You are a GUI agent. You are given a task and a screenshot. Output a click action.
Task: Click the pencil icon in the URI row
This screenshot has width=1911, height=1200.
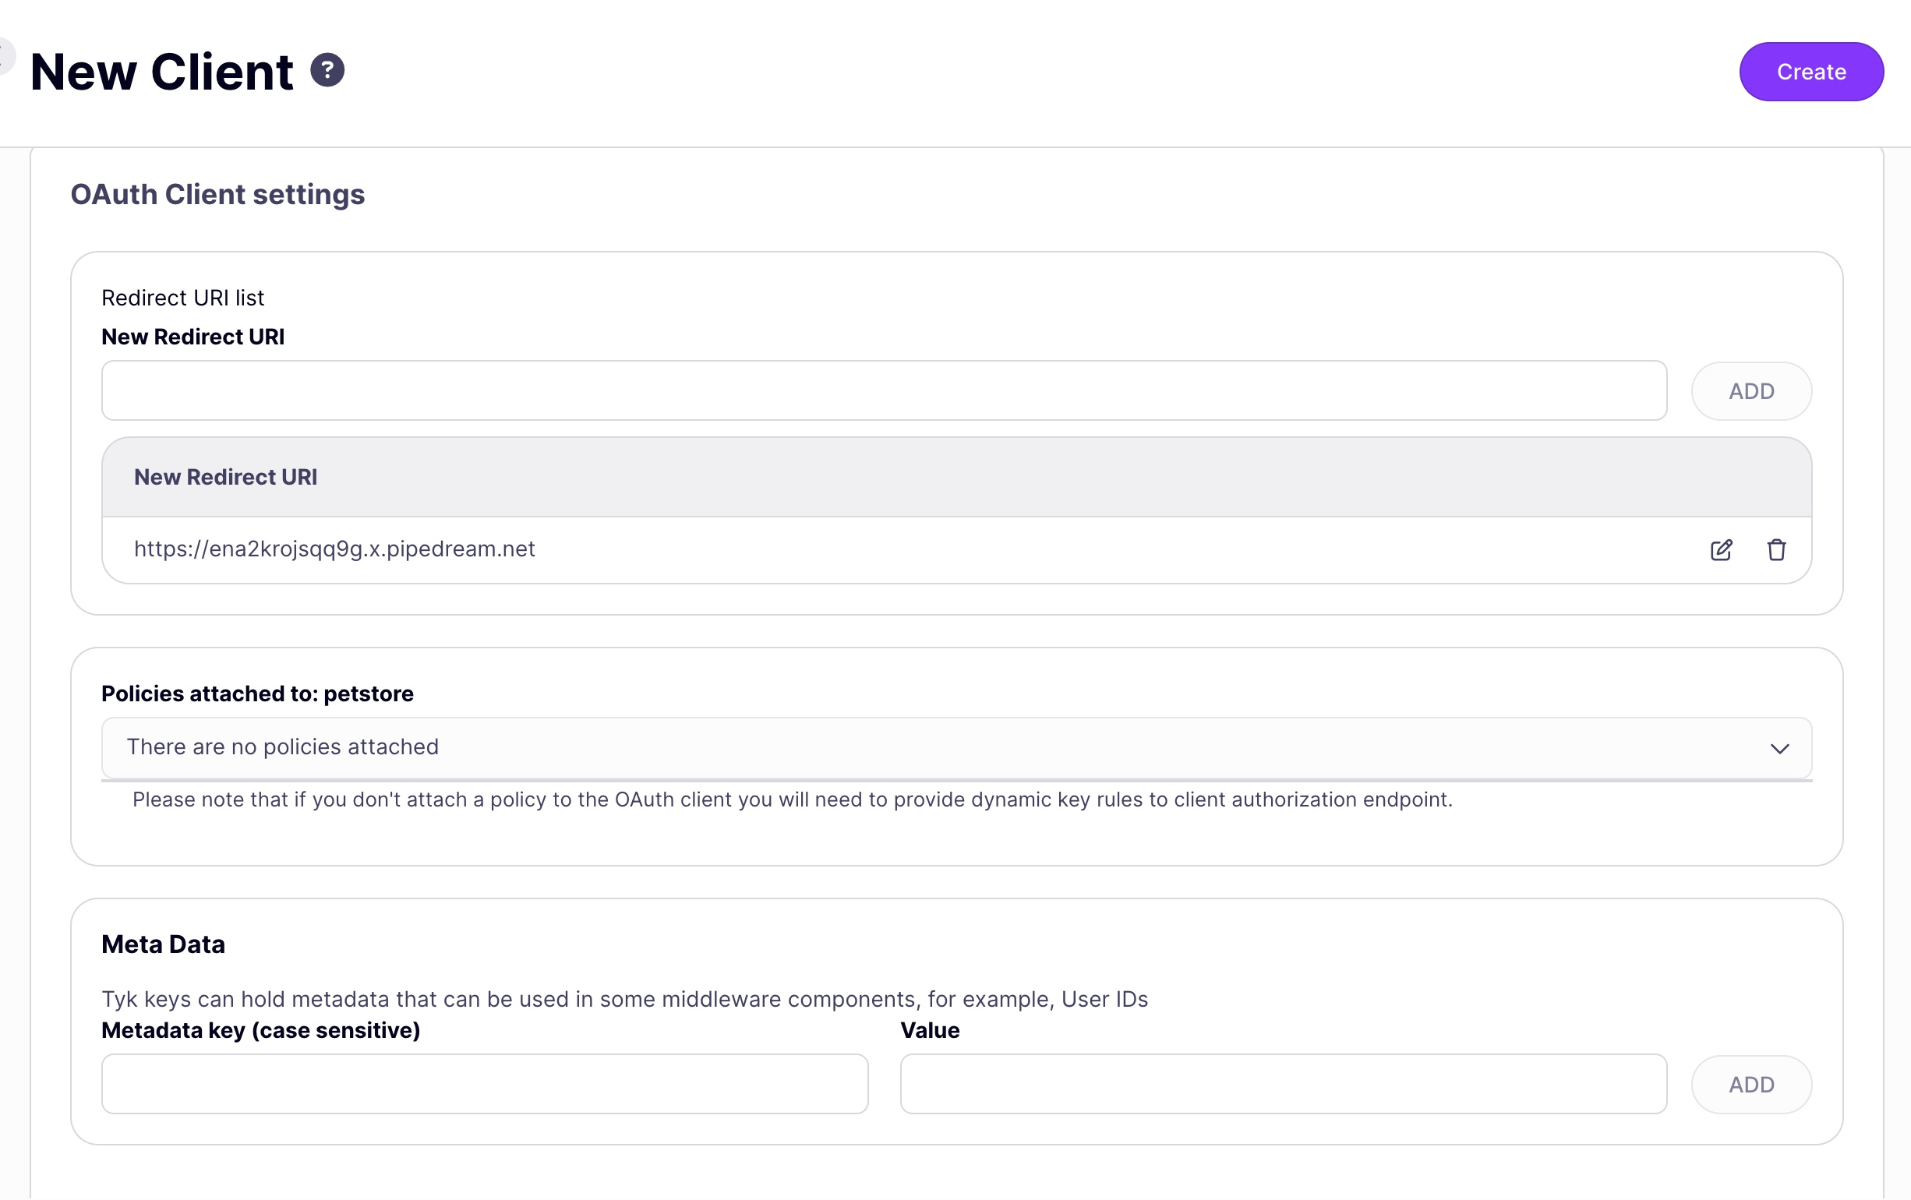[1721, 549]
